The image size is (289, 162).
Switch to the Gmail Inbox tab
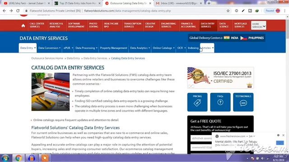click(179, 3)
